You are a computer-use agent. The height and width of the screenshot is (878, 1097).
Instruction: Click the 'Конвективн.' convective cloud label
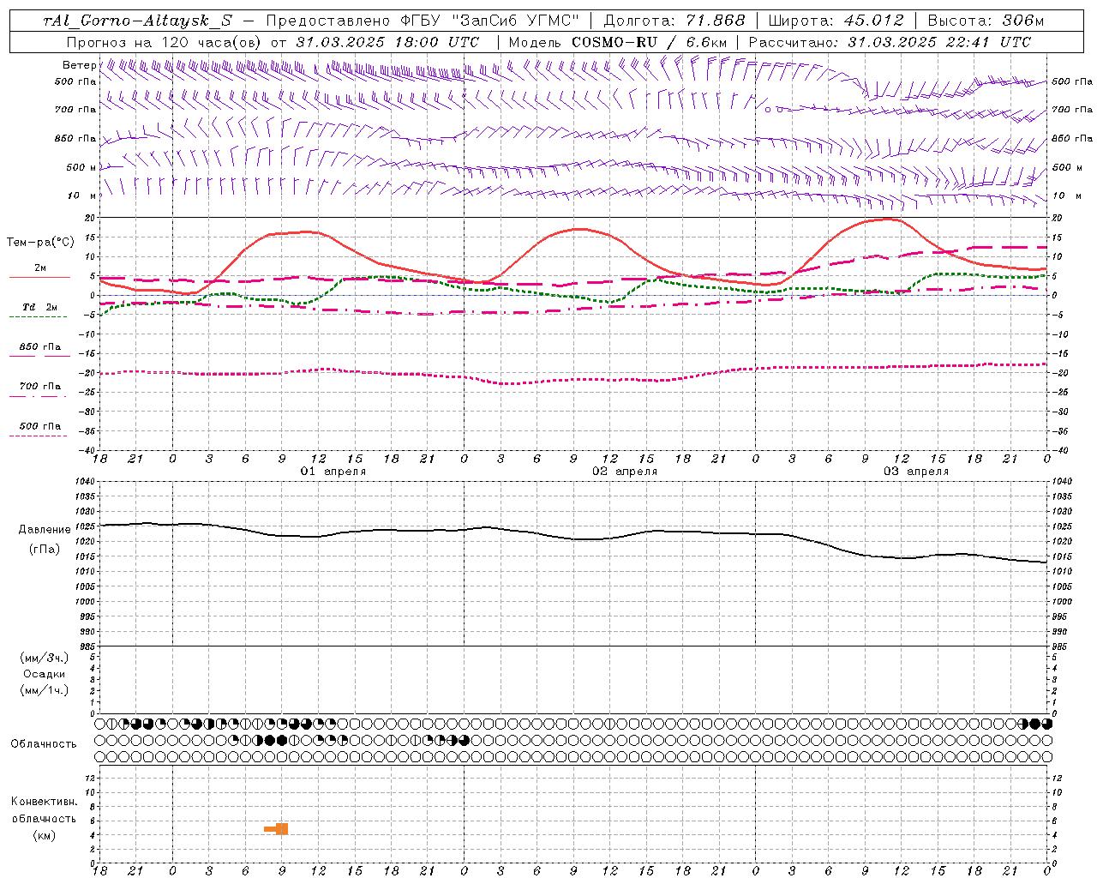(45, 802)
